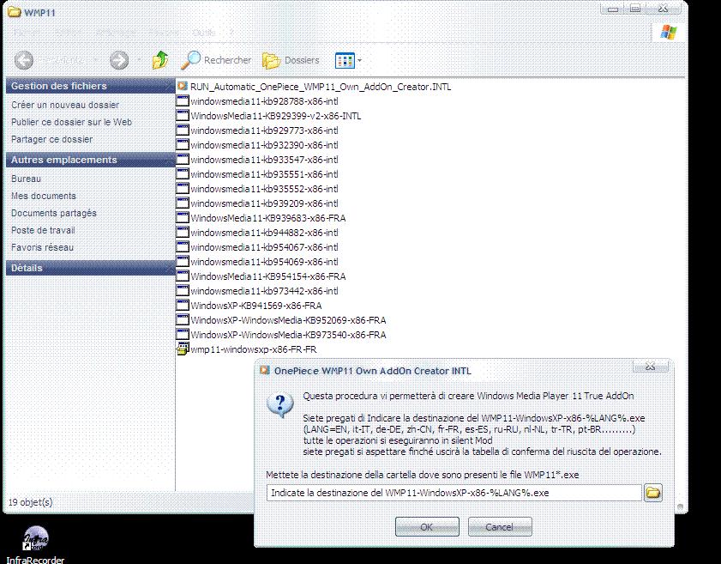This screenshot has height=564, width=721.
Task: Select icon of windowsmedia11-kb935552-x86-intl
Action: [x=183, y=189]
